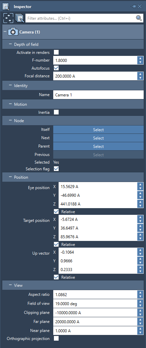146x348 pixels.
Task: Click the magnifier search icon in filter box
Action: 139,18
